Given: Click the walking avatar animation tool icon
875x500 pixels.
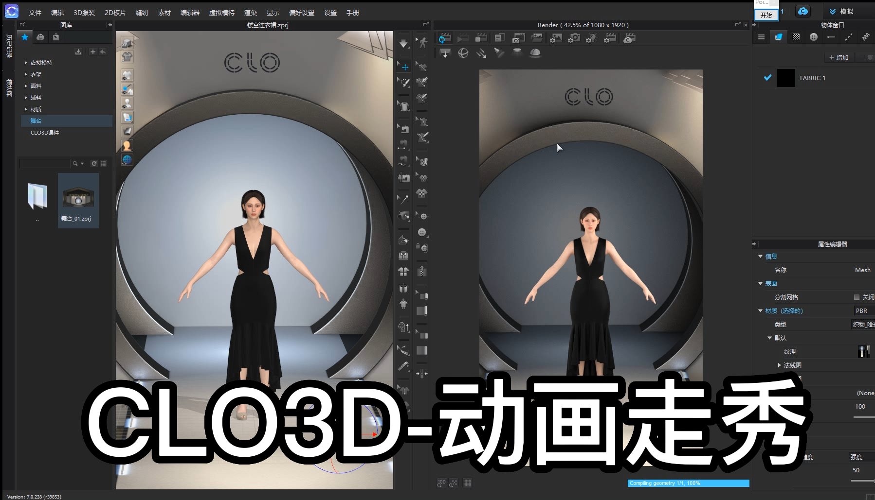Looking at the screenshot, I should click(x=422, y=43).
